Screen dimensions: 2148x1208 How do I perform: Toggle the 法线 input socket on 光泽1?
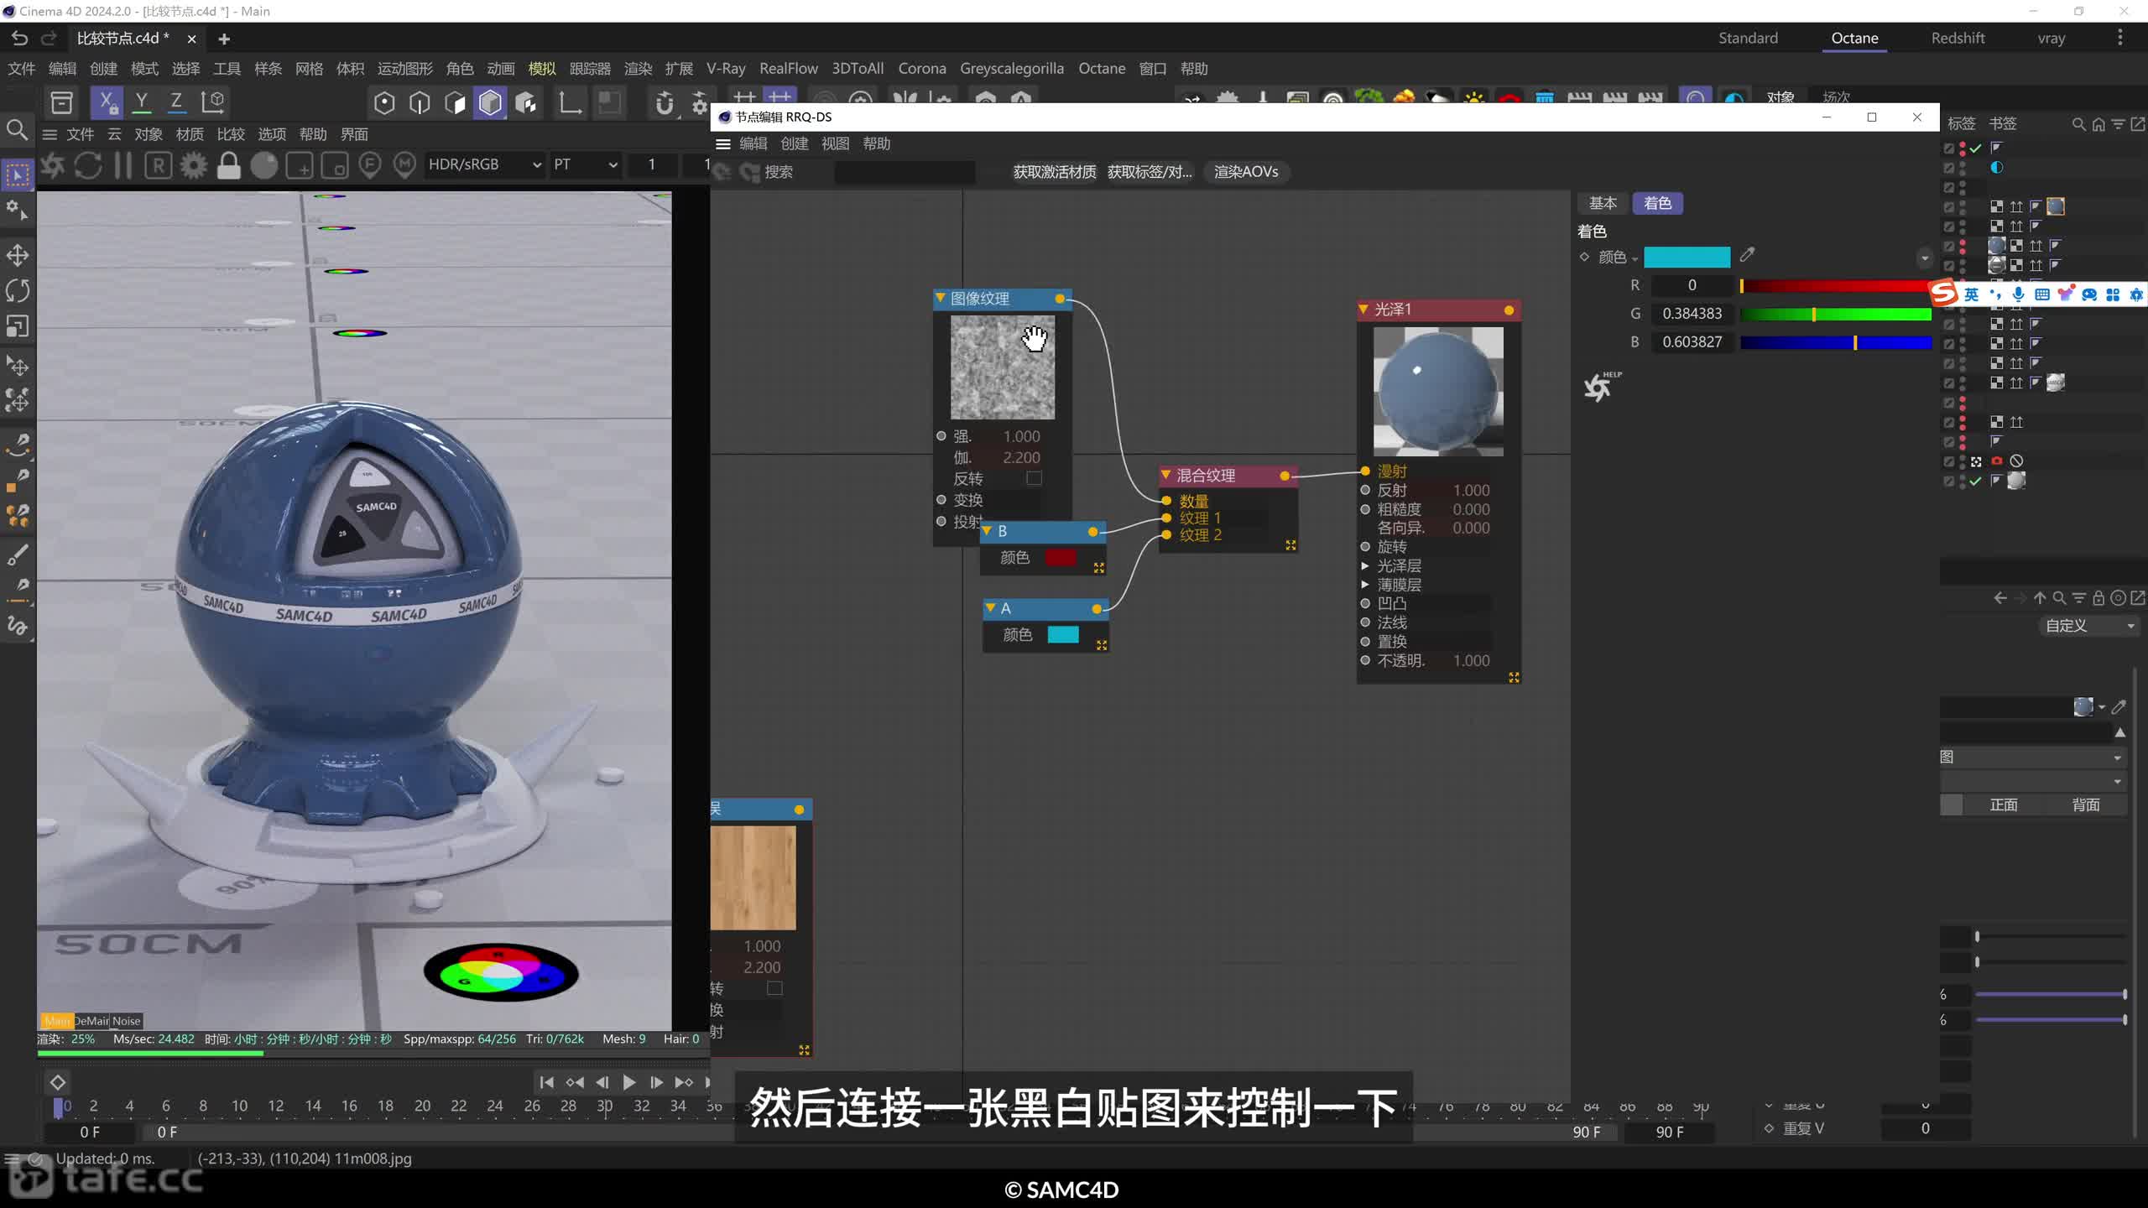tap(1365, 622)
